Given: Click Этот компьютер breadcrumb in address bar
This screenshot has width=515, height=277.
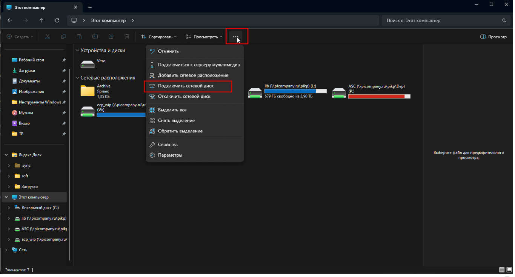Looking at the screenshot, I should pos(108,20).
